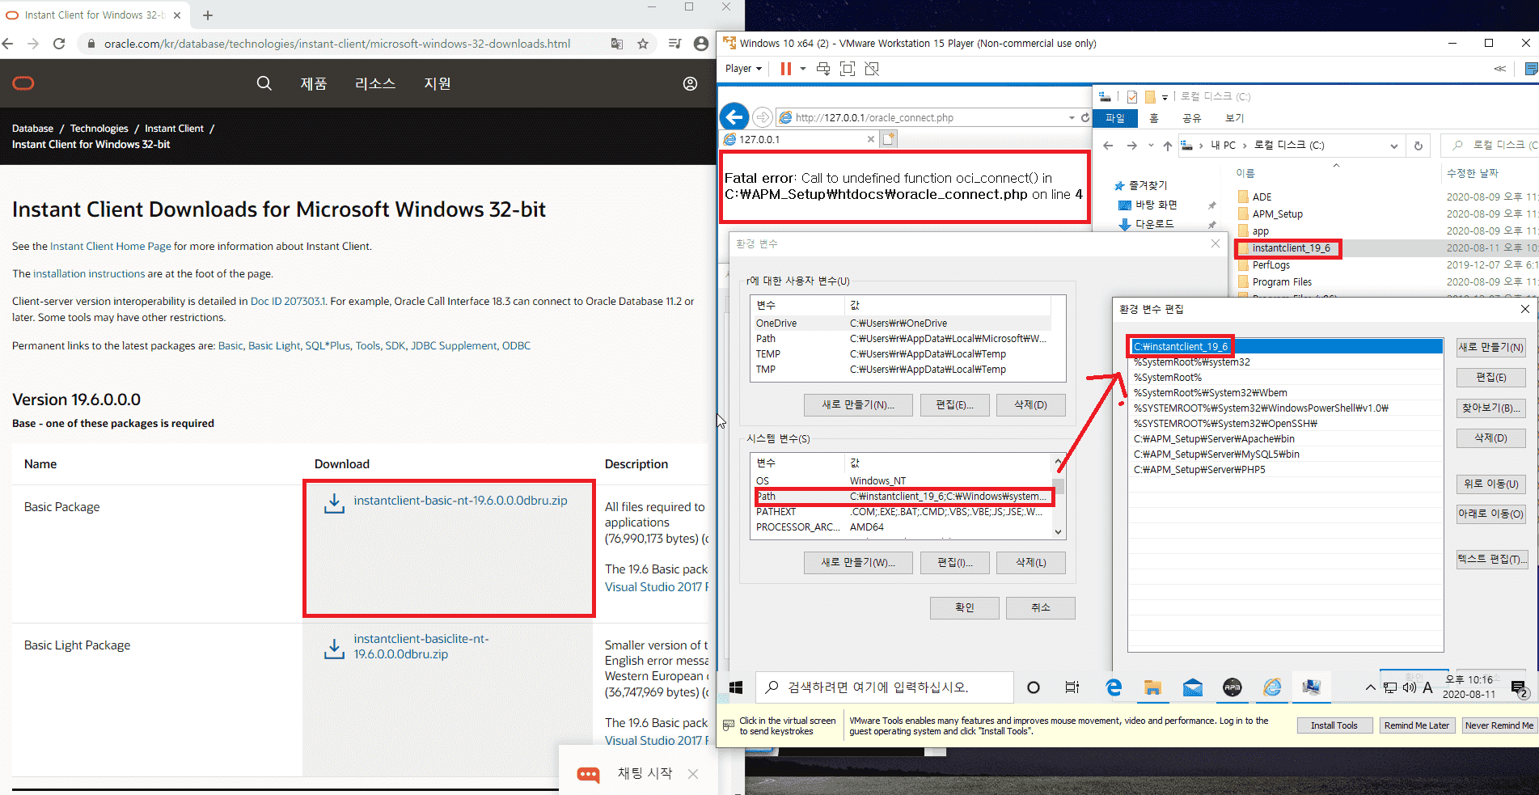Image resolution: width=1539 pixels, height=795 pixels.
Task: Select the instantclient_19_6 folder in File Explorer
Action: click(1291, 248)
